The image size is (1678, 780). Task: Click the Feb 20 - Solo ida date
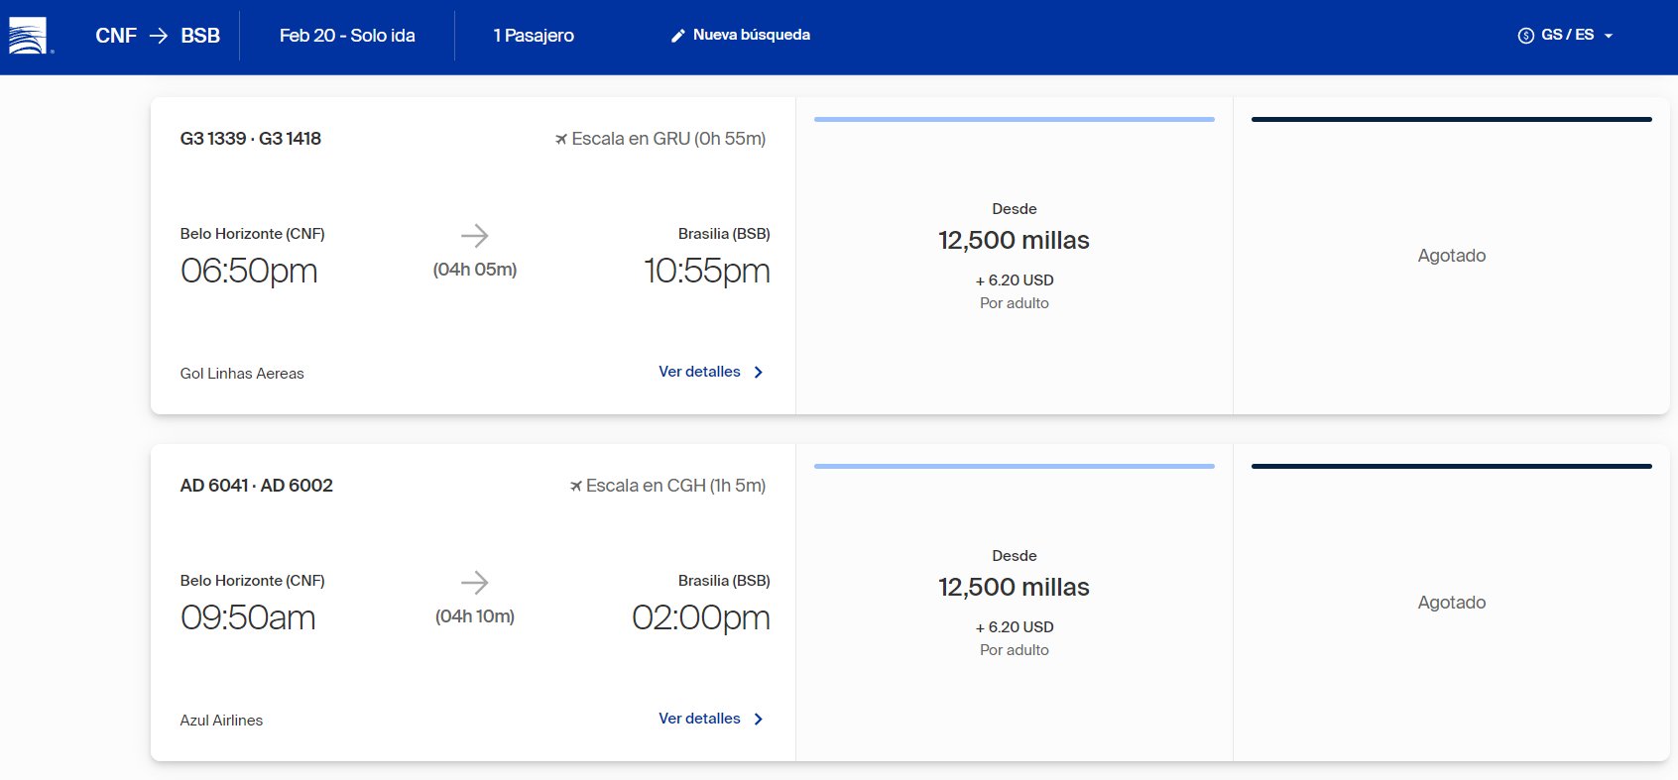click(x=347, y=36)
